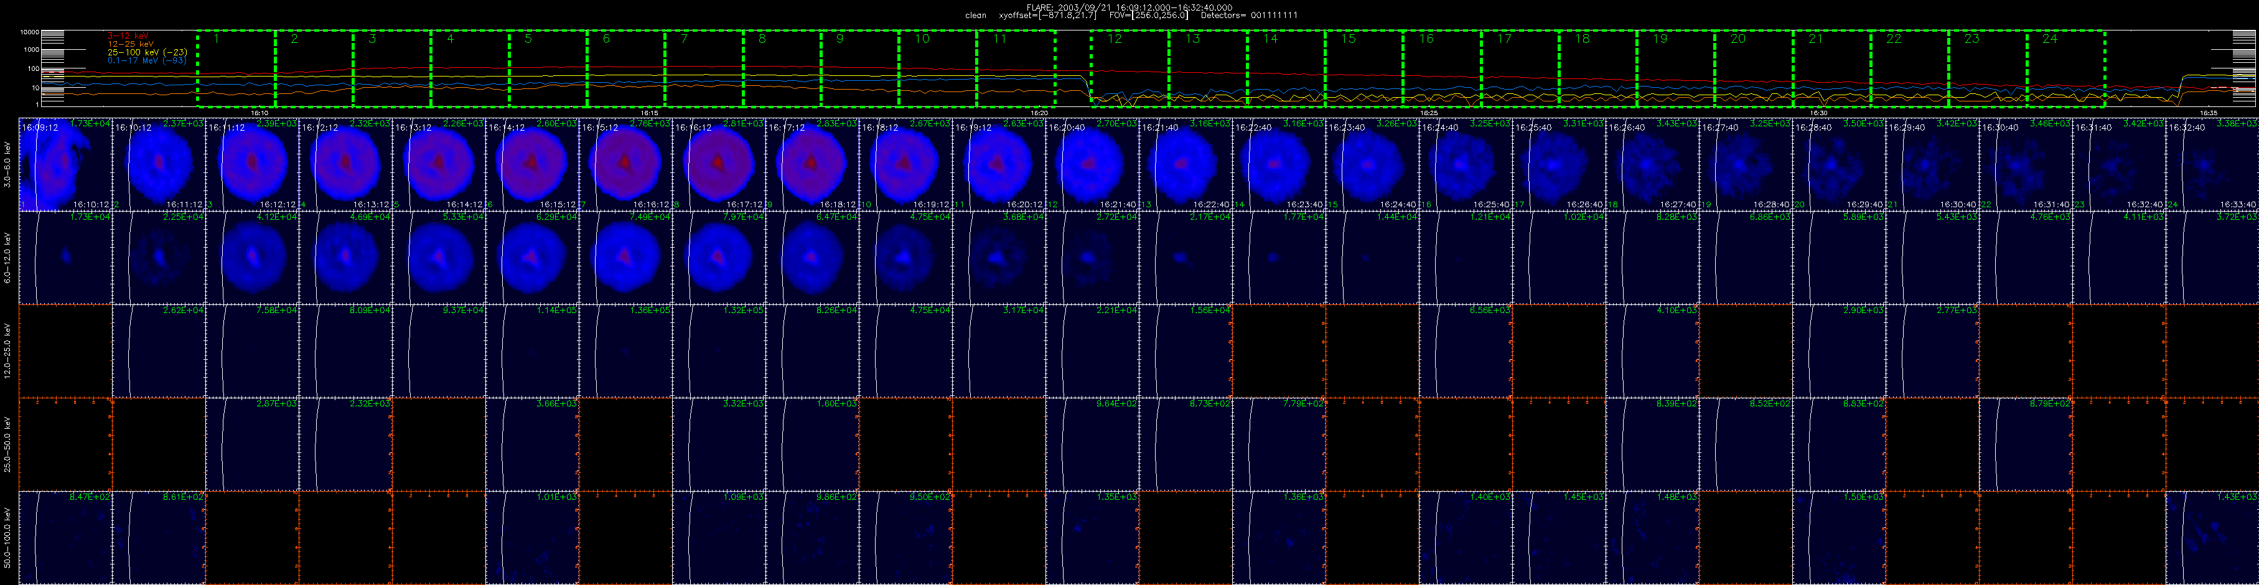The image size is (2259, 585).
Task: Click the 16:20 time axis tick label
Action: [1039, 112]
